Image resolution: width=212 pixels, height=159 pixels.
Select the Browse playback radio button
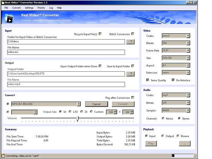click(x=178, y=136)
